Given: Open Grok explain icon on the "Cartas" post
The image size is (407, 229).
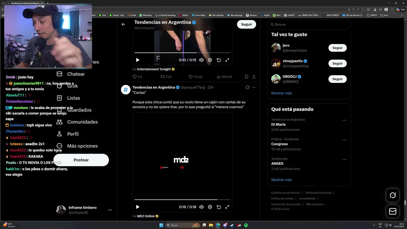Looking at the screenshot, I should point(247,87).
